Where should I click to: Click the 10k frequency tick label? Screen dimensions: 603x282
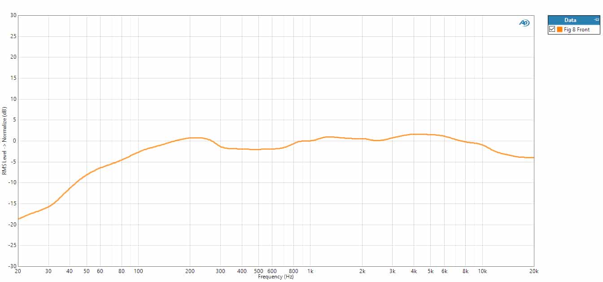[482, 271]
